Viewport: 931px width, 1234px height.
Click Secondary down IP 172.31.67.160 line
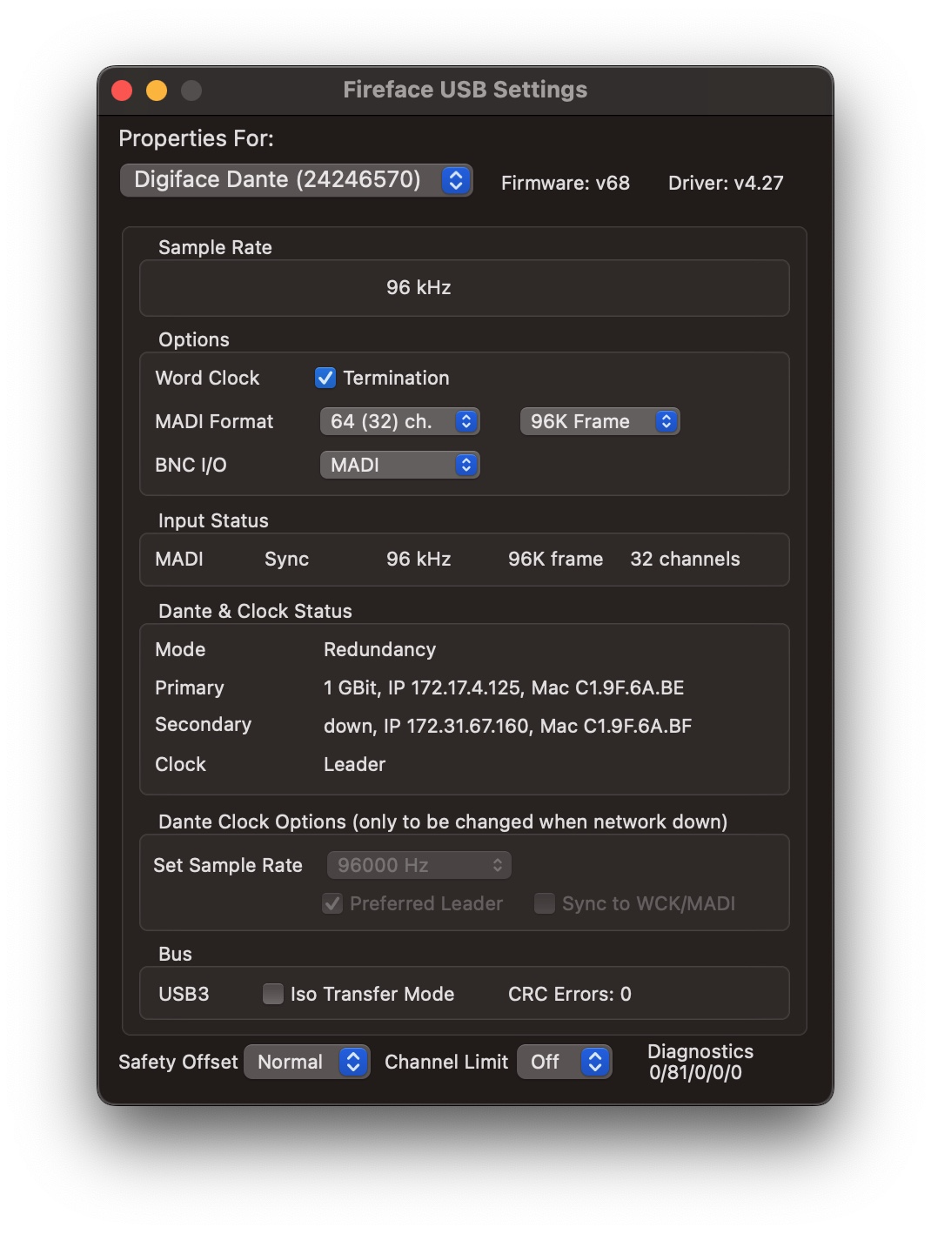[x=508, y=726]
